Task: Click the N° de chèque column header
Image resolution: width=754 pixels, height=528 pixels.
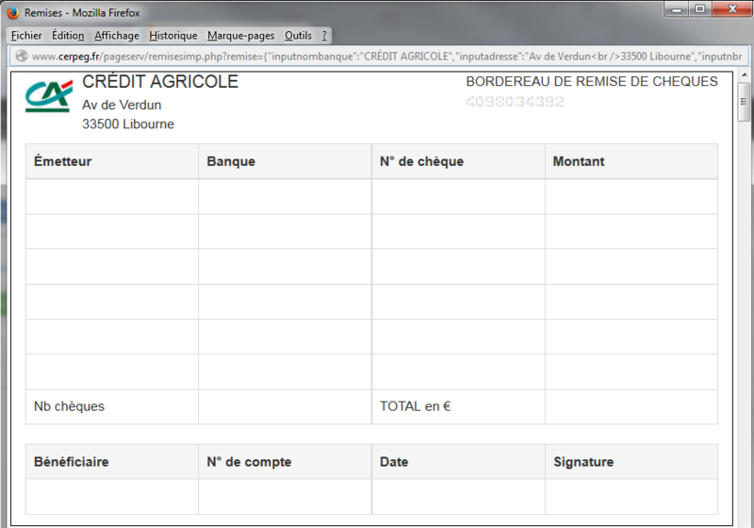Action: (458, 161)
